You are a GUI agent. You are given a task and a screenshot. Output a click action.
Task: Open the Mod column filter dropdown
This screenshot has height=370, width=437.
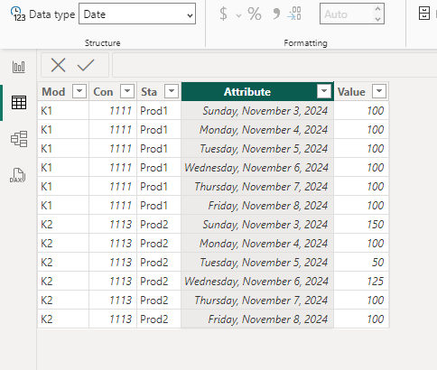(x=79, y=91)
